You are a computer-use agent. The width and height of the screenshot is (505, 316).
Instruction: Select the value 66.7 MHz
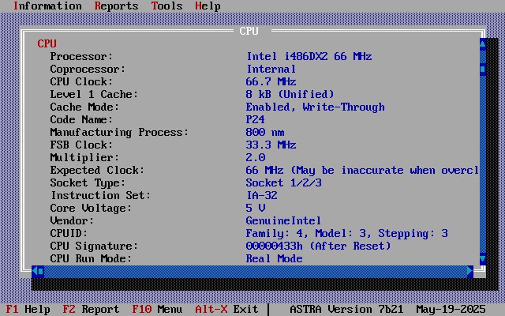271,81
